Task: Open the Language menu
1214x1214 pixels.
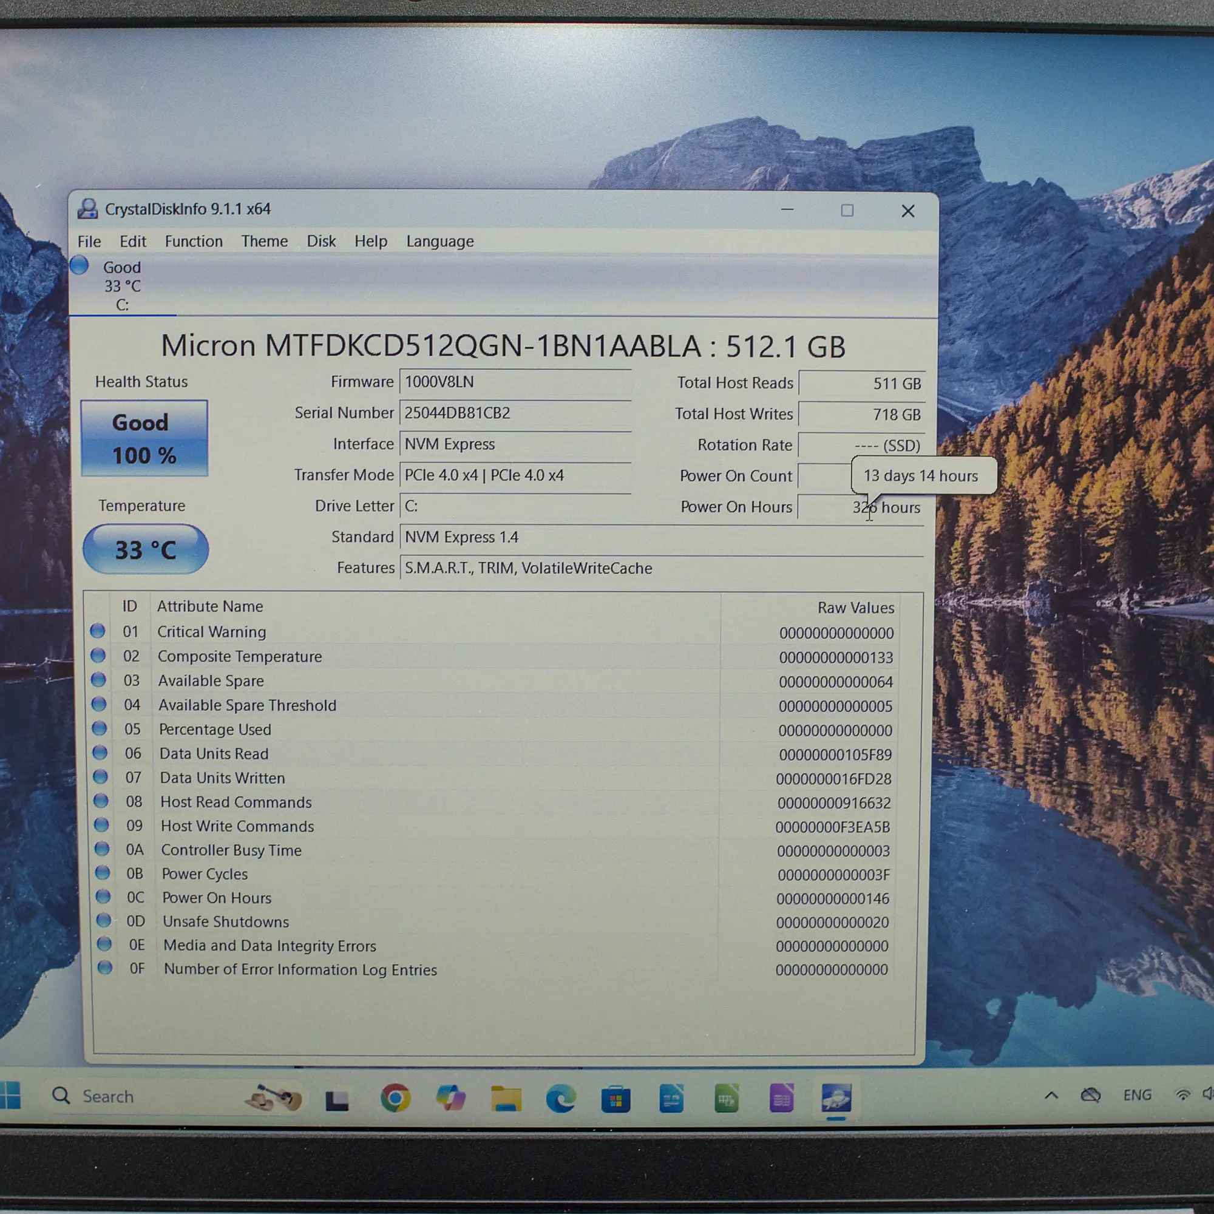Action: pos(439,242)
